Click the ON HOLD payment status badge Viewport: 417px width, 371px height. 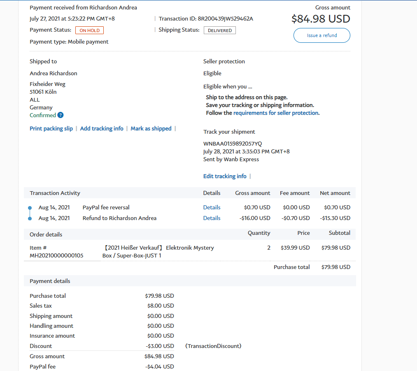click(89, 30)
